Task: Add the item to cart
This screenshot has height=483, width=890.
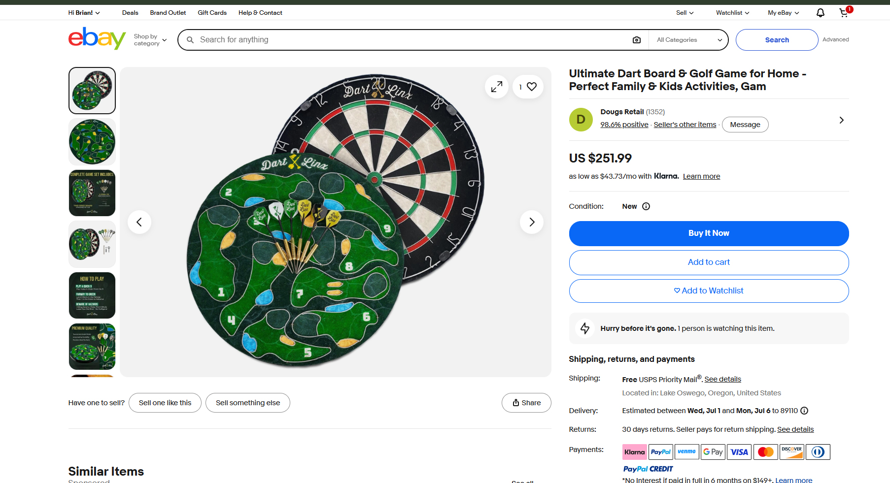Action: click(709, 262)
